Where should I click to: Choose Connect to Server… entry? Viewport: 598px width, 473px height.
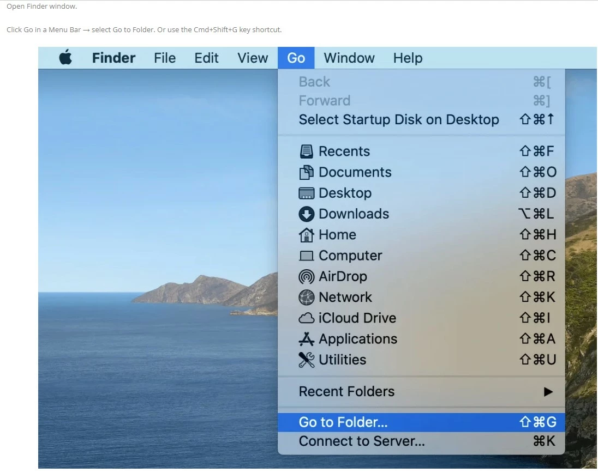[421, 441]
